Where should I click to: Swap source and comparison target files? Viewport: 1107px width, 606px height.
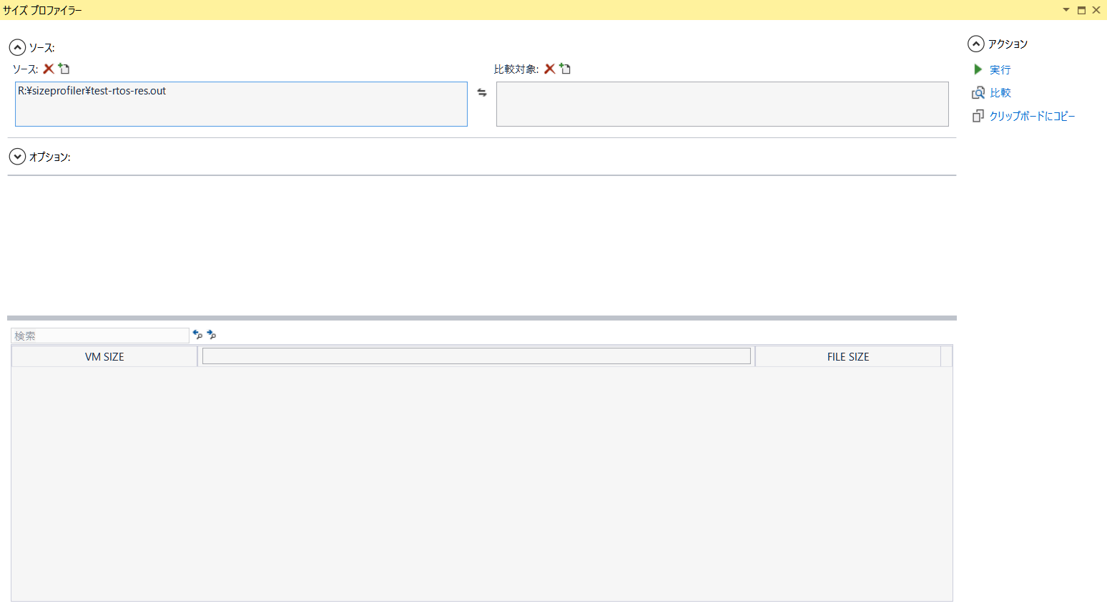tap(482, 93)
